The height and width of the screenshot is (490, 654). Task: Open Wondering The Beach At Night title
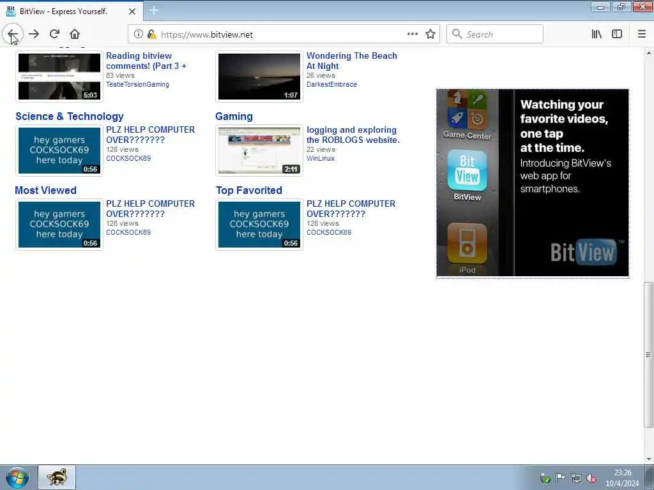[x=352, y=61]
